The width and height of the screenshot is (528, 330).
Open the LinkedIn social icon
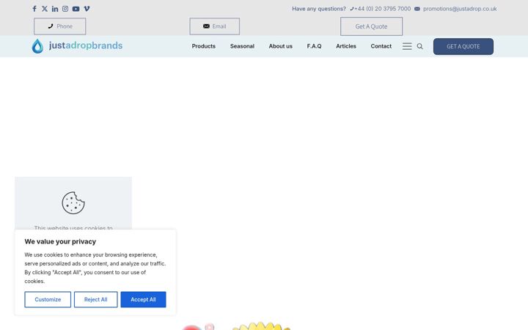point(55,9)
